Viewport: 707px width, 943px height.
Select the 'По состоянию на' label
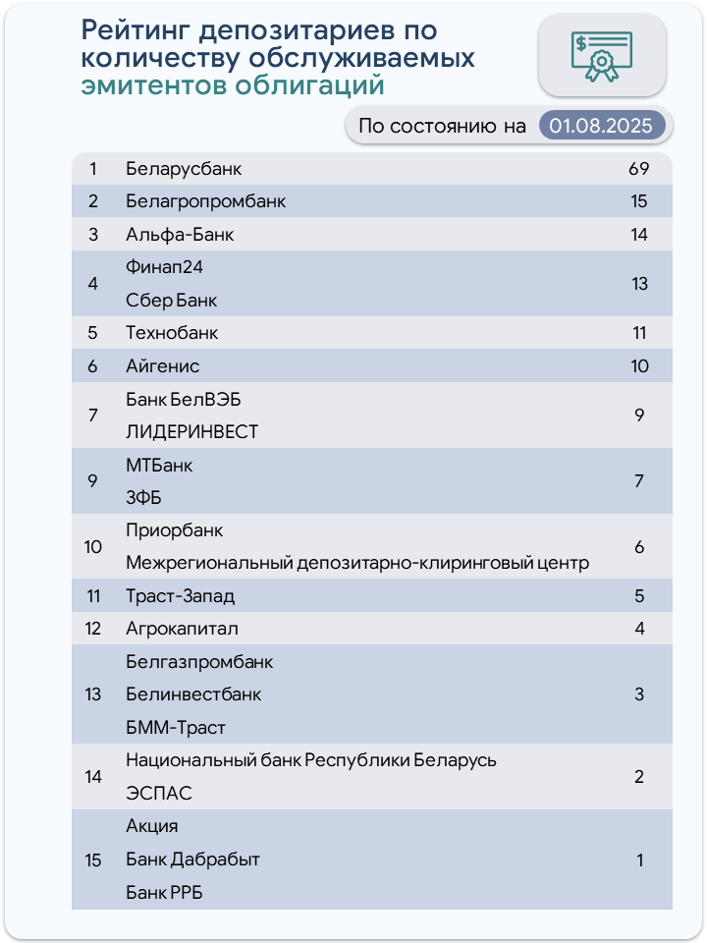(442, 126)
